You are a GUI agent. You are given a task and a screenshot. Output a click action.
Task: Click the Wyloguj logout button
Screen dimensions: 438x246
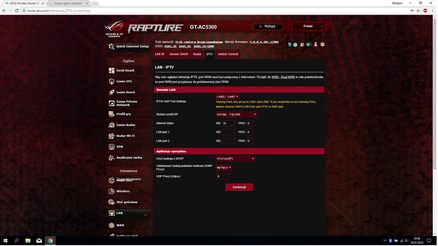(x=268, y=26)
